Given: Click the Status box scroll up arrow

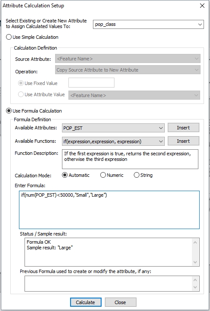Looking at the screenshot, I should 195,242.
